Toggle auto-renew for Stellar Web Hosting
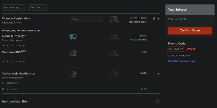The image size is (217, 108). pyautogui.click(x=114, y=73)
